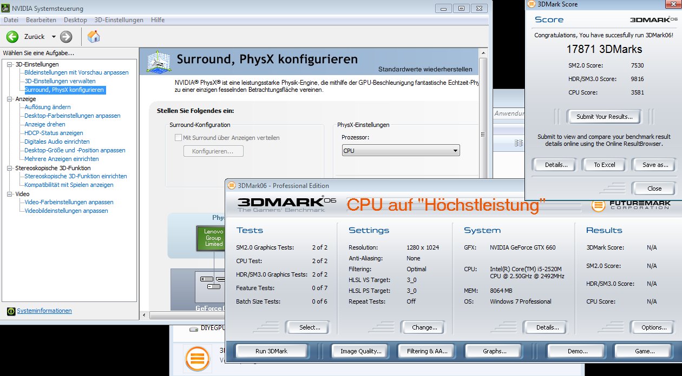Open the Hilfe menu
Image resolution: width=682 pixels, height=376 pixels.
point(158,20)
